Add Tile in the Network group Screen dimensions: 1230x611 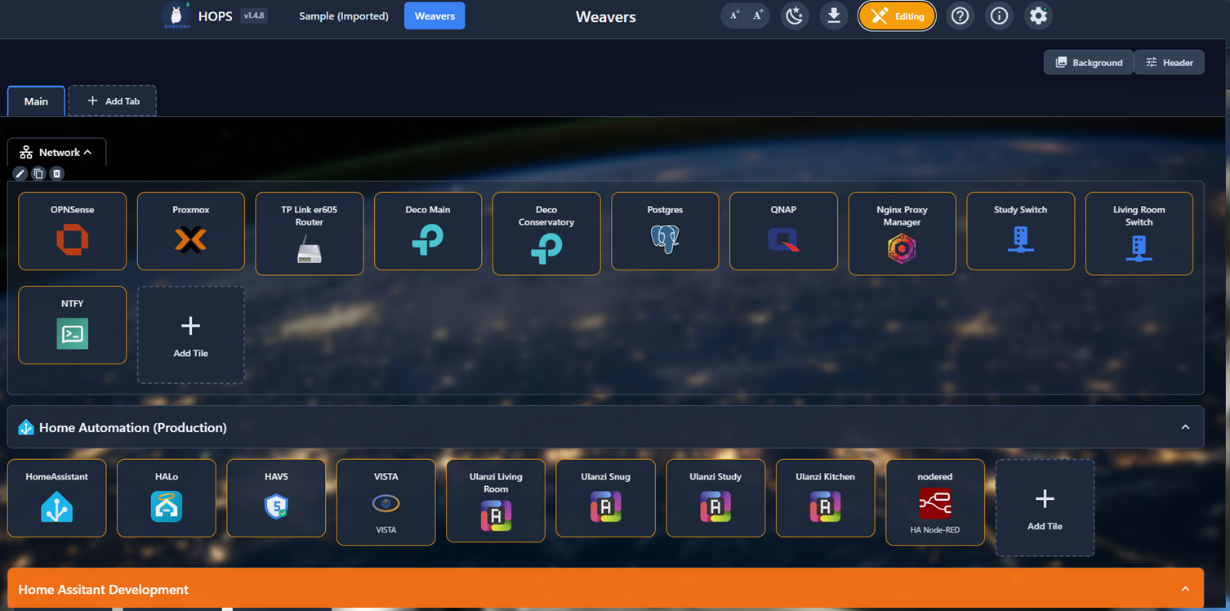[x=190, y=335]
